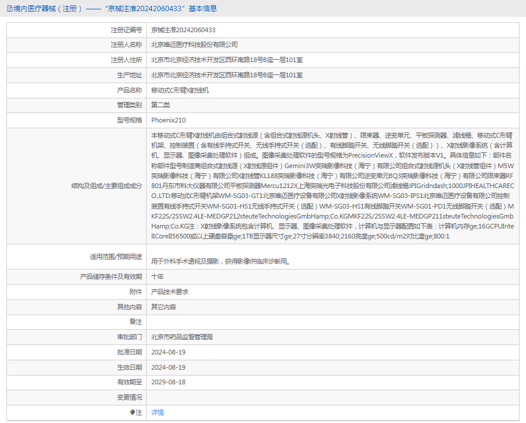Select approving department 北京市药品监督管理局
Image resolution: width=526 pixels, height=423 pixels.
[182, 337]
